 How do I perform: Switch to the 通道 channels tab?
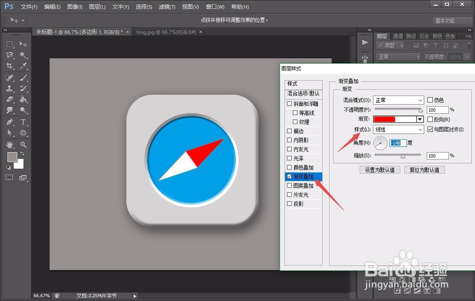point(398,36)
